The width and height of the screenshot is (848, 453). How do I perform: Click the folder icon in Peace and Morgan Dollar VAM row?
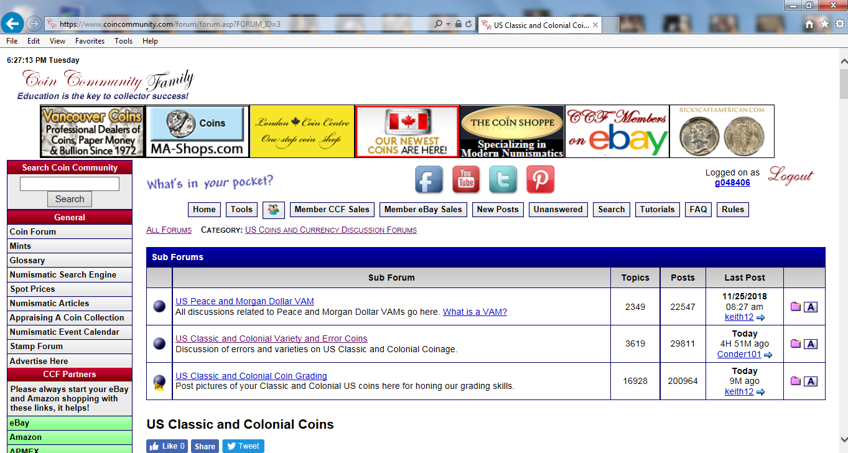pyautogui.click(x=795, y=306)
